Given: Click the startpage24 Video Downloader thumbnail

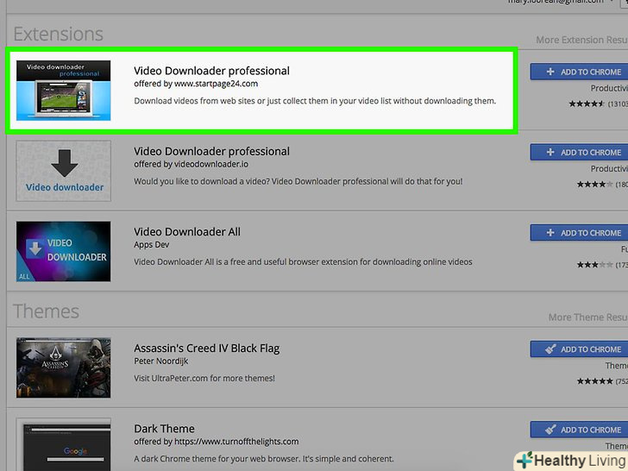Looking at the screenshot, I should pos(64,91).
